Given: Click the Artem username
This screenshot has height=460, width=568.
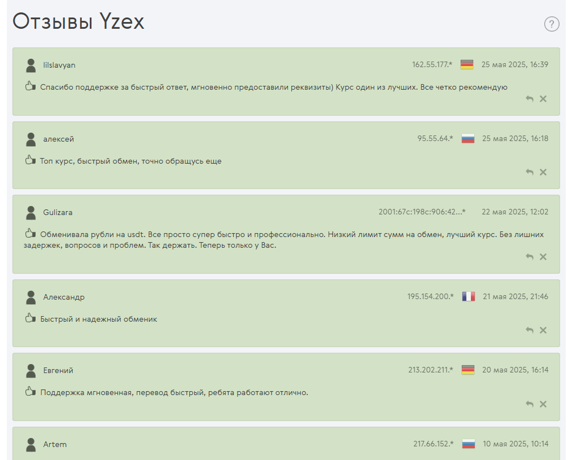Looking at the screenshot, I should pos(55,444).
